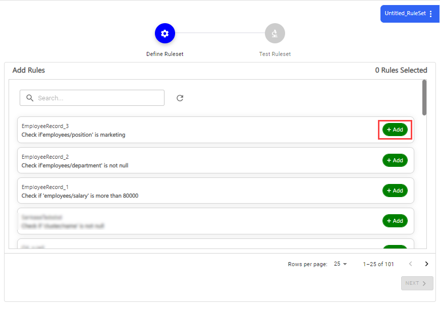Add the EmployeeRecord_2 rule

(x=395, y=160)
